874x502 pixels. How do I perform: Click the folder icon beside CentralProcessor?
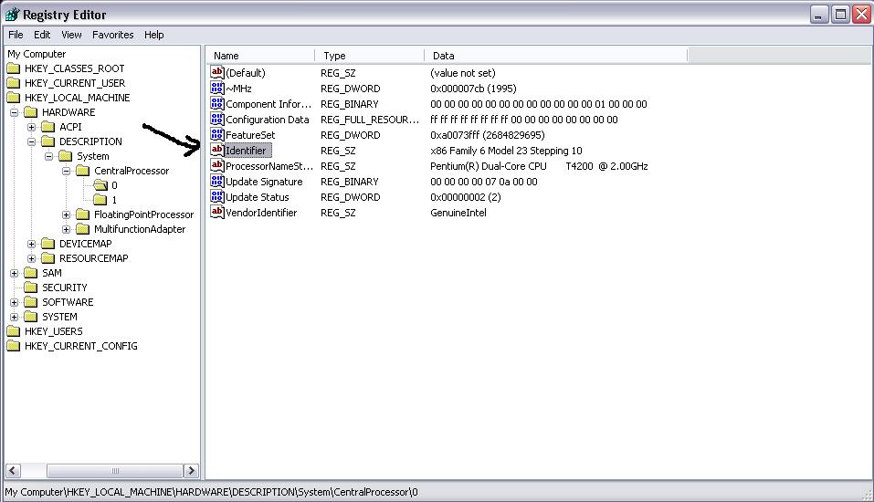[x=83, y=171]
